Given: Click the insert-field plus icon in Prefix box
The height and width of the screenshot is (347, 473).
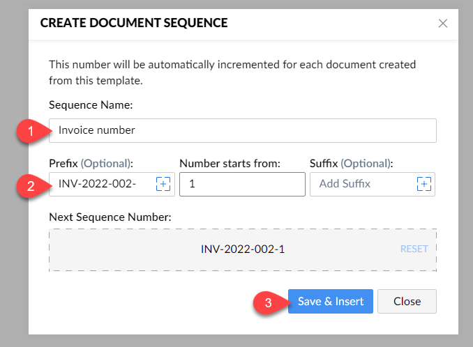Looking at the screenshot, I should 163,184.
